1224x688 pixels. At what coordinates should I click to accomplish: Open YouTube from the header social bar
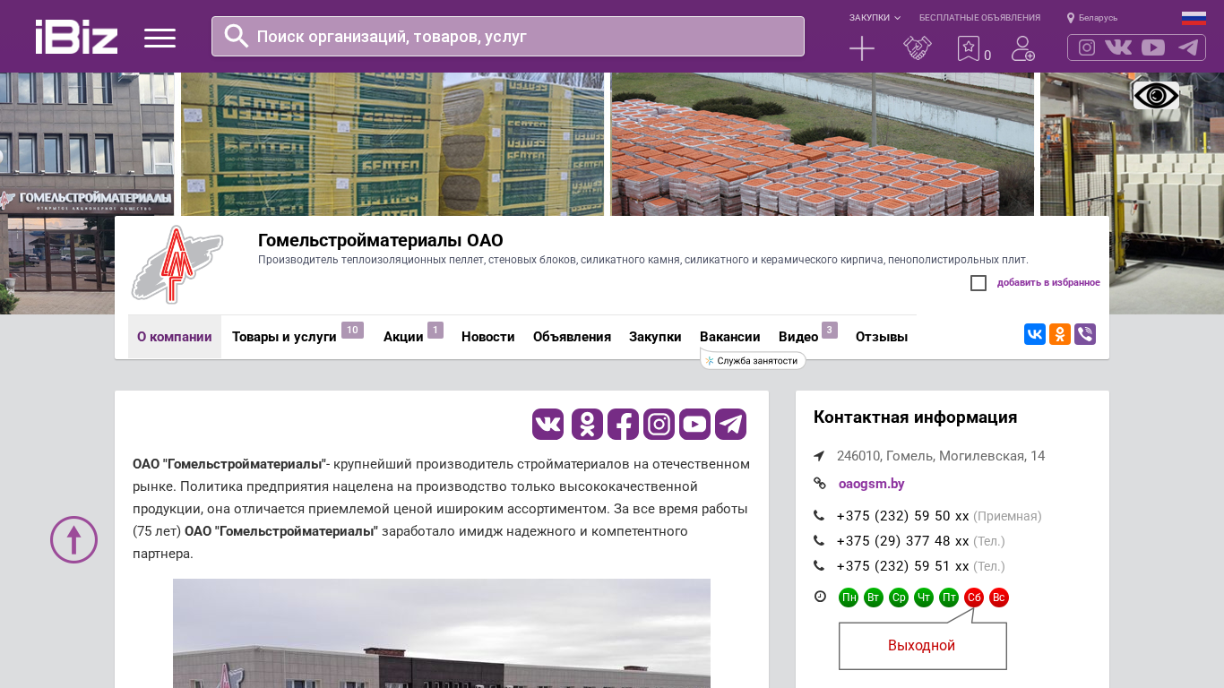tap(1153, 47)
